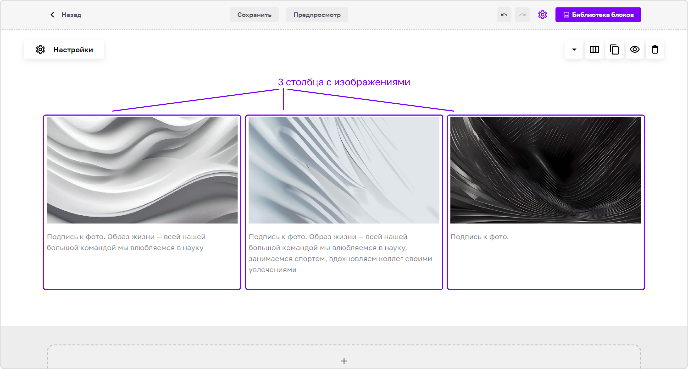Delete the block with trash icon
This screenshot has width=688, height=369.
(655, 49)
